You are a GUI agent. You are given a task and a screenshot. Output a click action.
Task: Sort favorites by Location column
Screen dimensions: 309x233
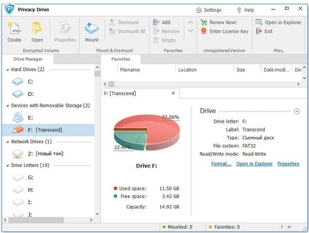point(204,70)
